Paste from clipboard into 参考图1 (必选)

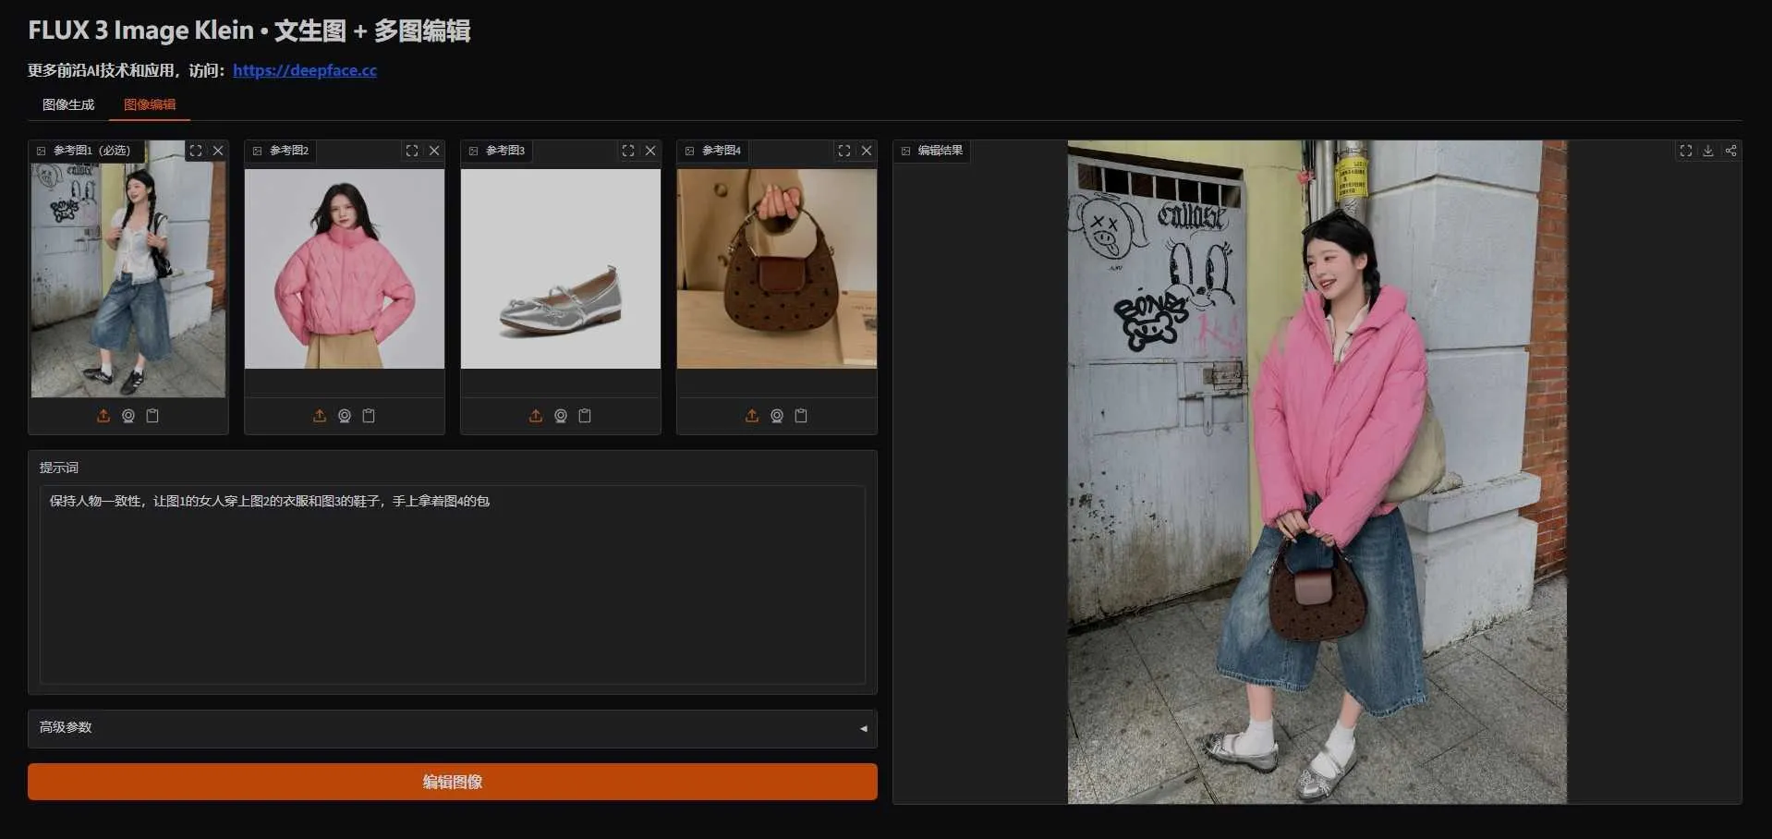(x=152, y=416)
